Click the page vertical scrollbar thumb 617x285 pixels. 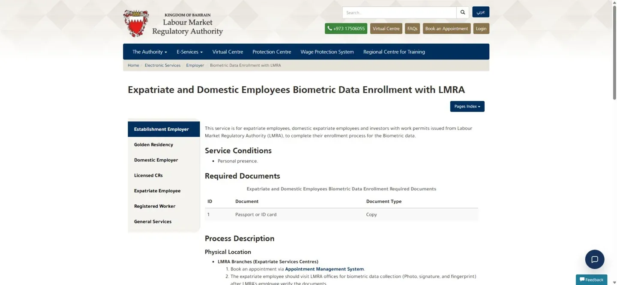tap(614, 53)
